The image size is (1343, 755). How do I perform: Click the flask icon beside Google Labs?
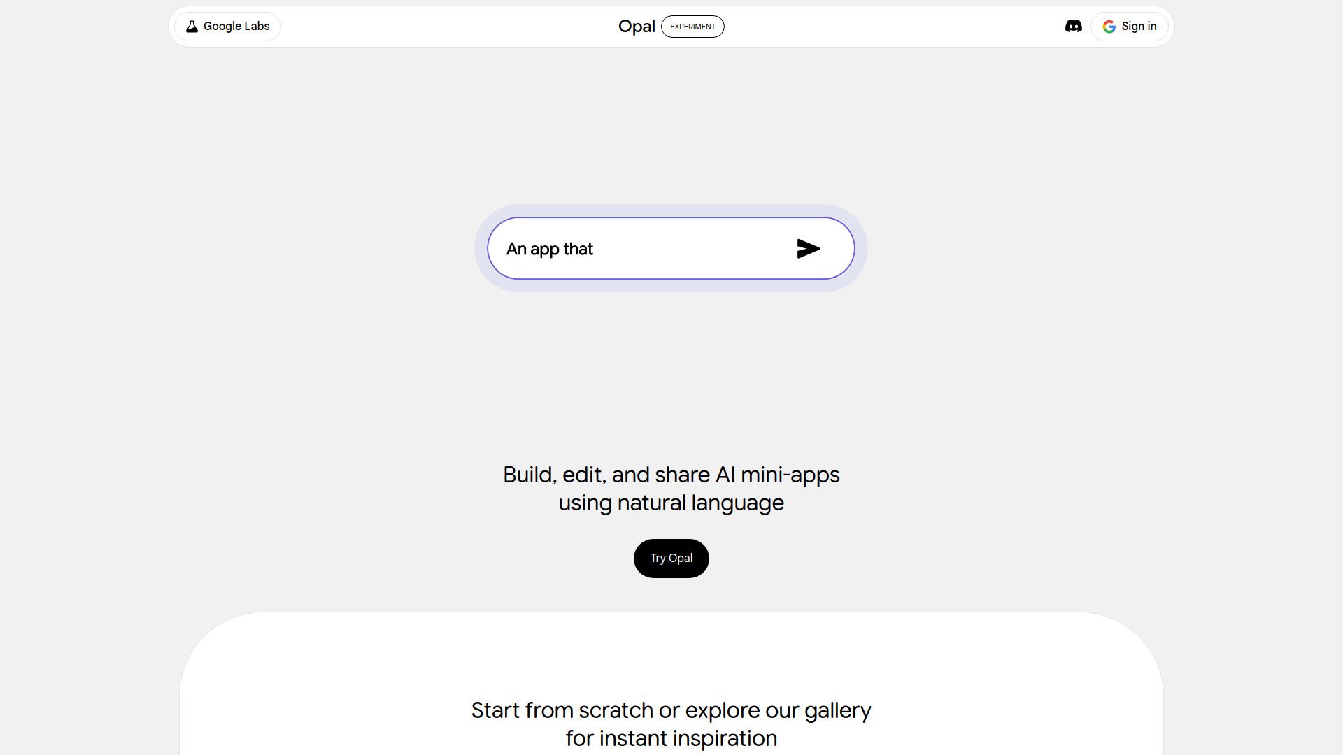coord(192,27)
